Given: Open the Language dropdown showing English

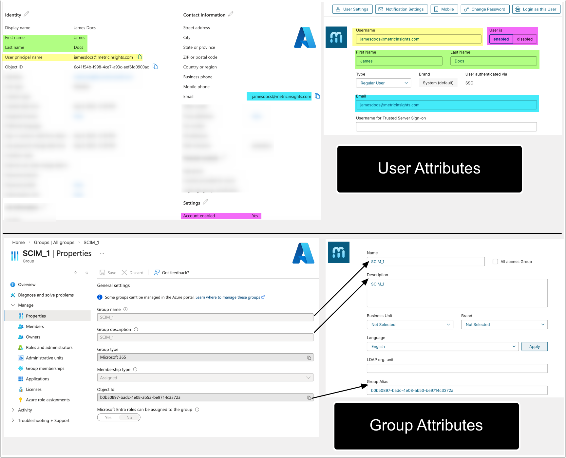Looking at the screenshot, I should pyautogui.click(x=443, y=346).
